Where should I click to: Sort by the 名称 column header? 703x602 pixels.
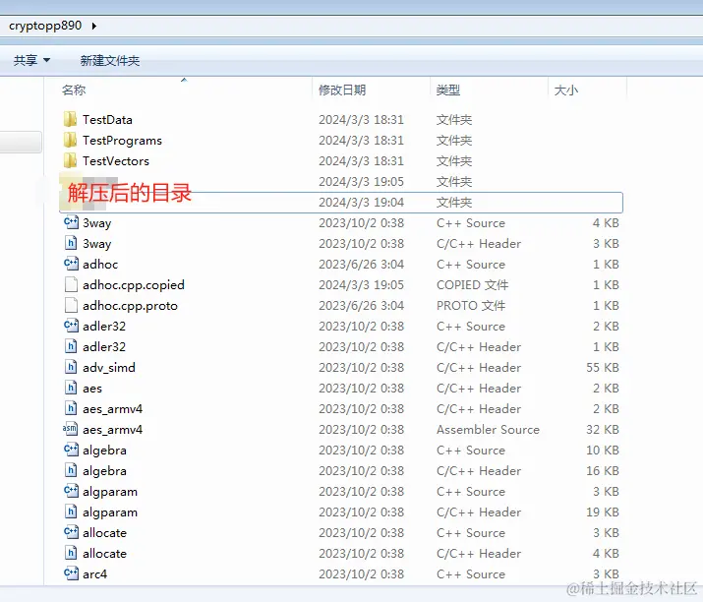(74, 90)
